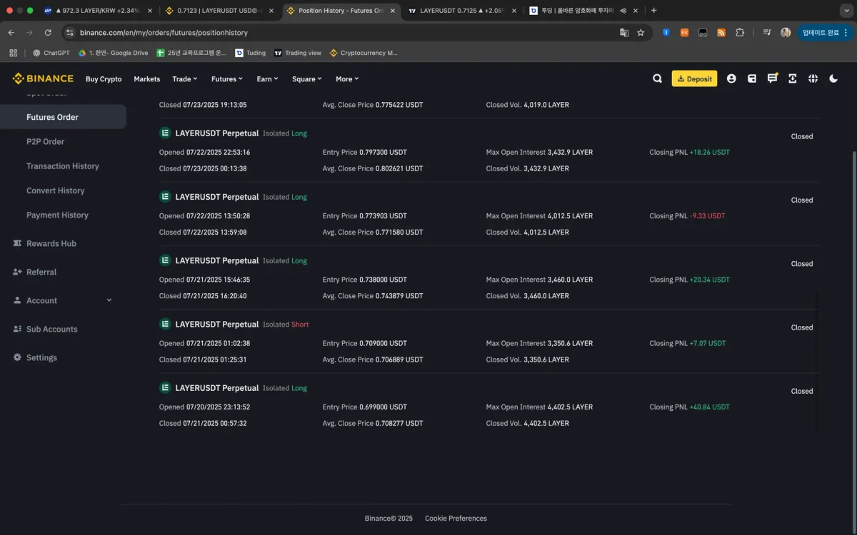Image resolution: width=857 pixels, height=535 pixels.
Task: Open the browser extensions puzzle icon
Action: coord(740,32)
